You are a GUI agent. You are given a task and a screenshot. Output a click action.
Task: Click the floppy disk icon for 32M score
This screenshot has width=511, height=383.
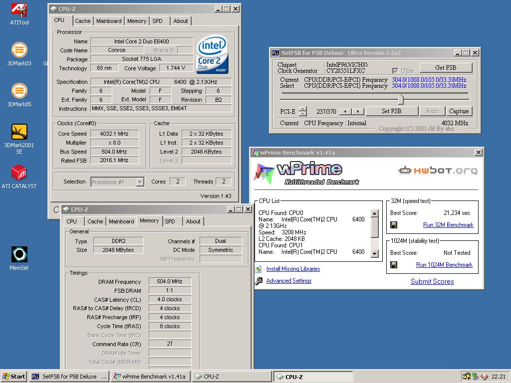[394, 225]
